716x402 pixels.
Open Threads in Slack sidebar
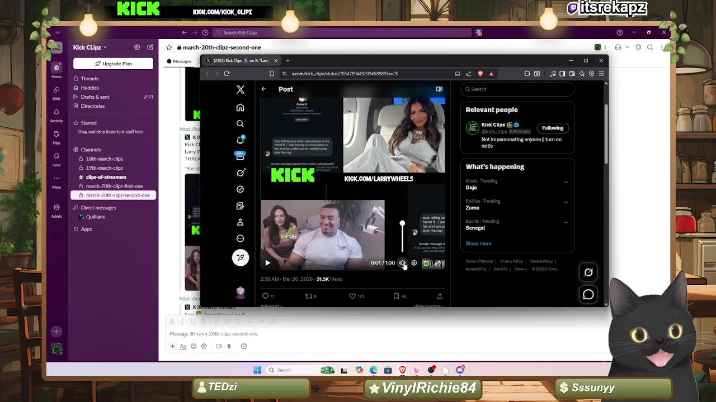[x=89, y=79]
